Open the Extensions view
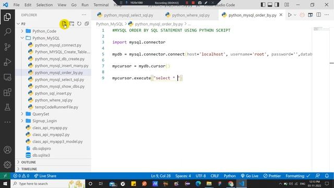This screenshot has width=334, height=188. [x=7, y=92]
